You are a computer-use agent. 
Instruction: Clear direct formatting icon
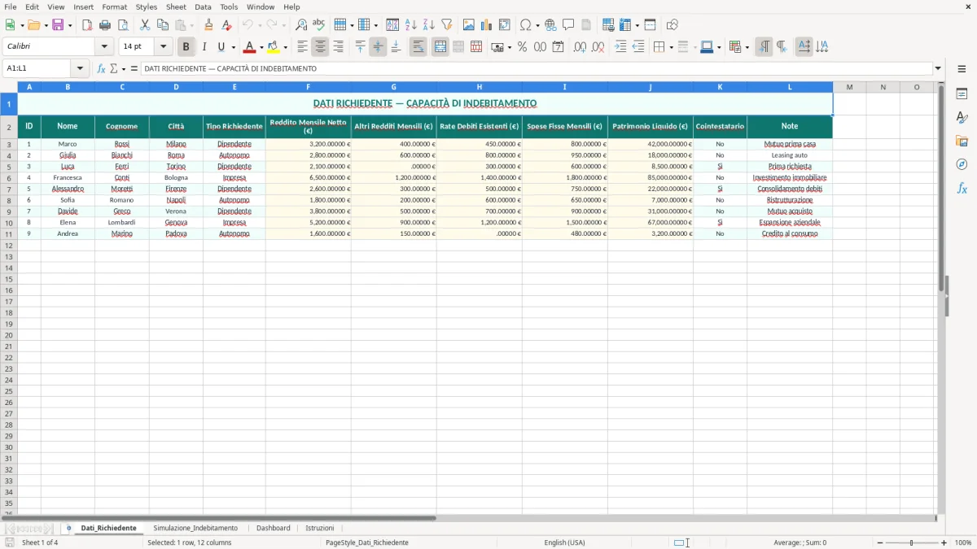click(x=226, y=25)
